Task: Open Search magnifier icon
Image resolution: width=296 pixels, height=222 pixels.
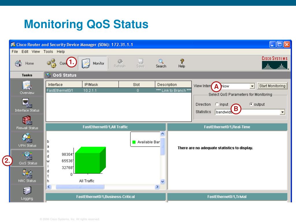Action: (161, 61)
